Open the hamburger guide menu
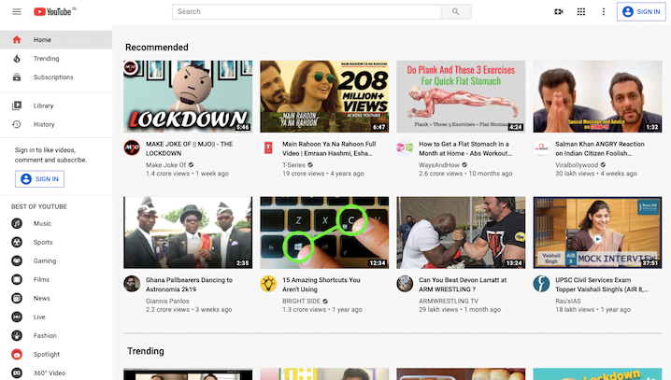The width and height of the screenshot is (671, 380). coord(17,11)
